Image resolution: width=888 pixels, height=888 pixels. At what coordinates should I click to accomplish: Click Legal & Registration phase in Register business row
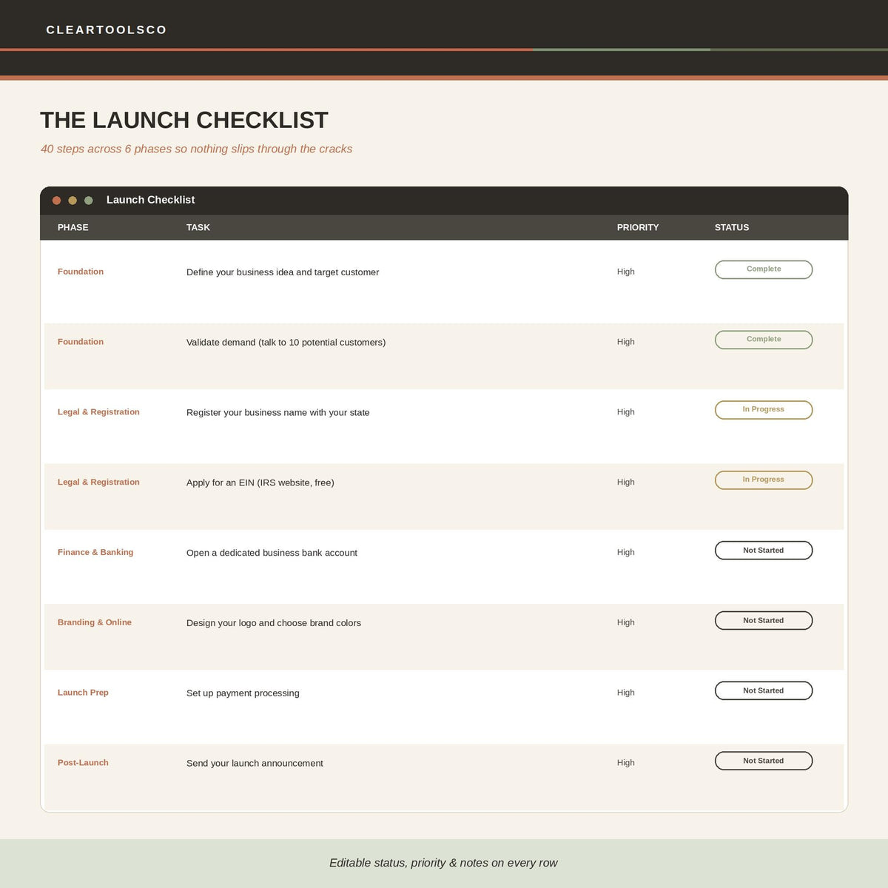coord(98,412)
